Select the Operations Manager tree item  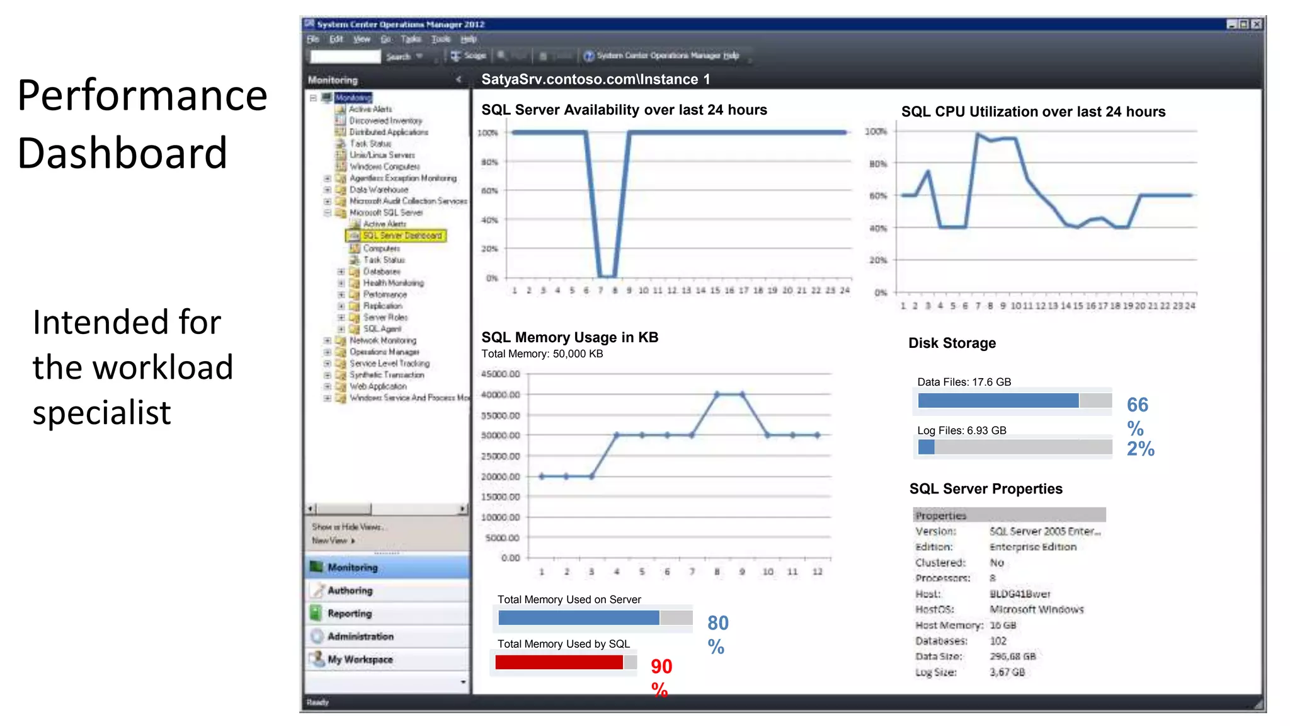click(384, 352)
